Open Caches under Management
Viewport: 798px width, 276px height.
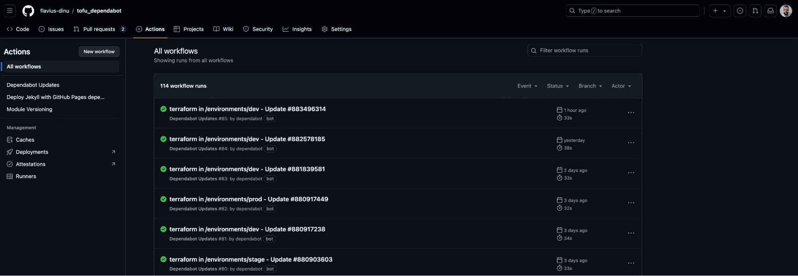[25, 140]
